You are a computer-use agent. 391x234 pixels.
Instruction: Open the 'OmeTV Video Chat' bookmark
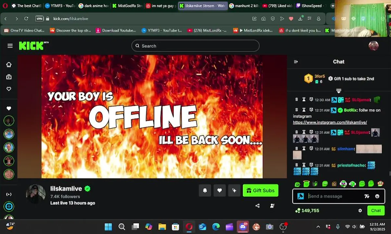[x=24, y=30]
